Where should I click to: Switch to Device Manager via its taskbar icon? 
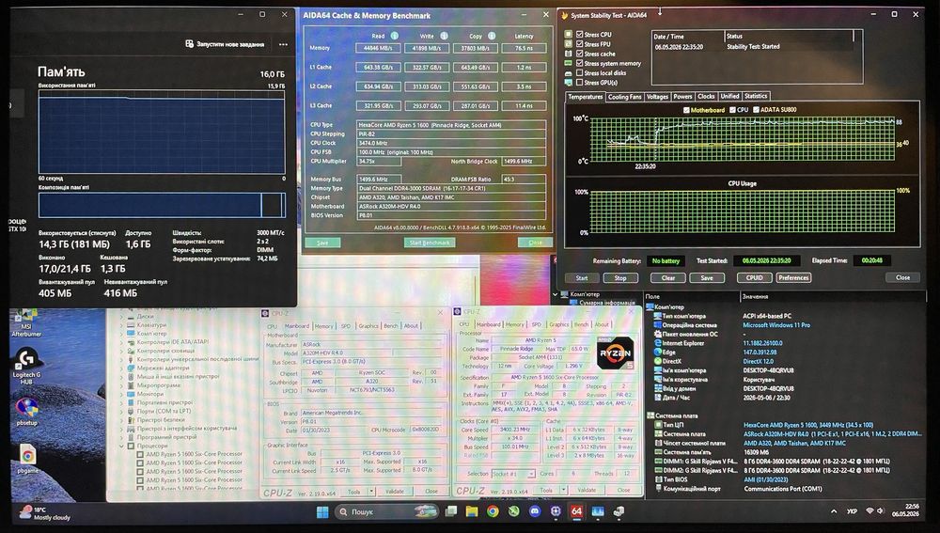(x=619, y=511)
